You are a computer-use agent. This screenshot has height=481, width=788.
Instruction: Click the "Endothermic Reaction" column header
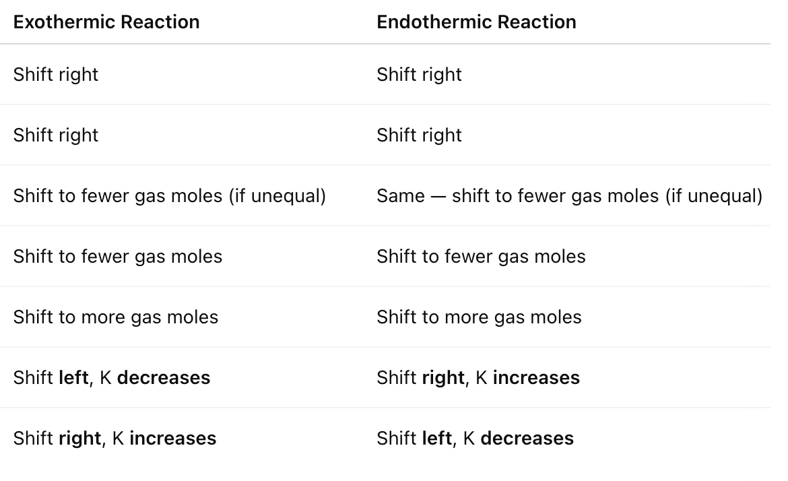click(476, 22)
